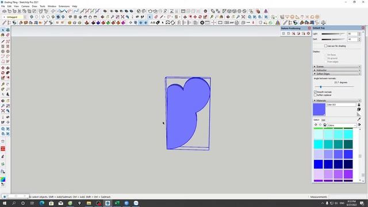Toggle From edges display checkbox
Viewport: 368px width, 207px height.
(x=325, y=62)
